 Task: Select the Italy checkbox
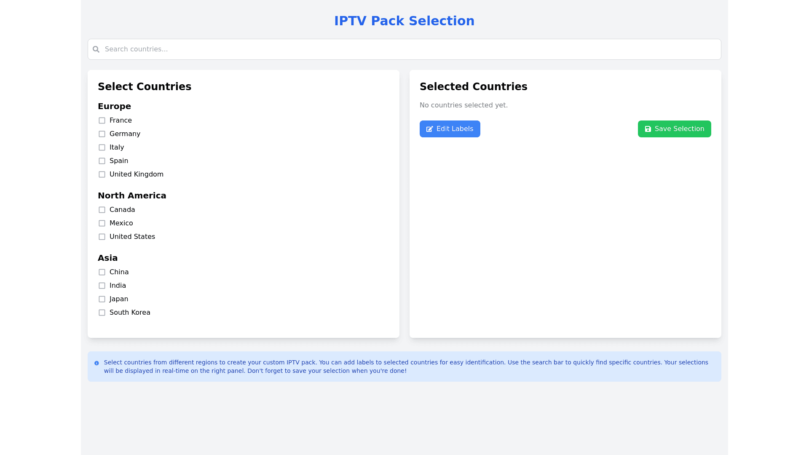coord(102,147)
